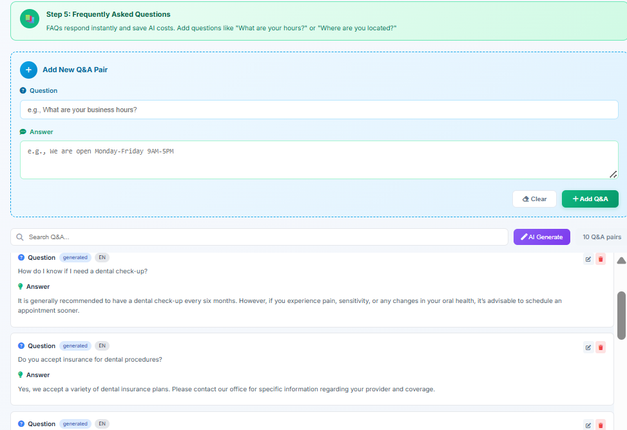Click the search magnifier in the Search Q&A bar
Viewport: 627px width, 430px height.
[x=19, y=237]
